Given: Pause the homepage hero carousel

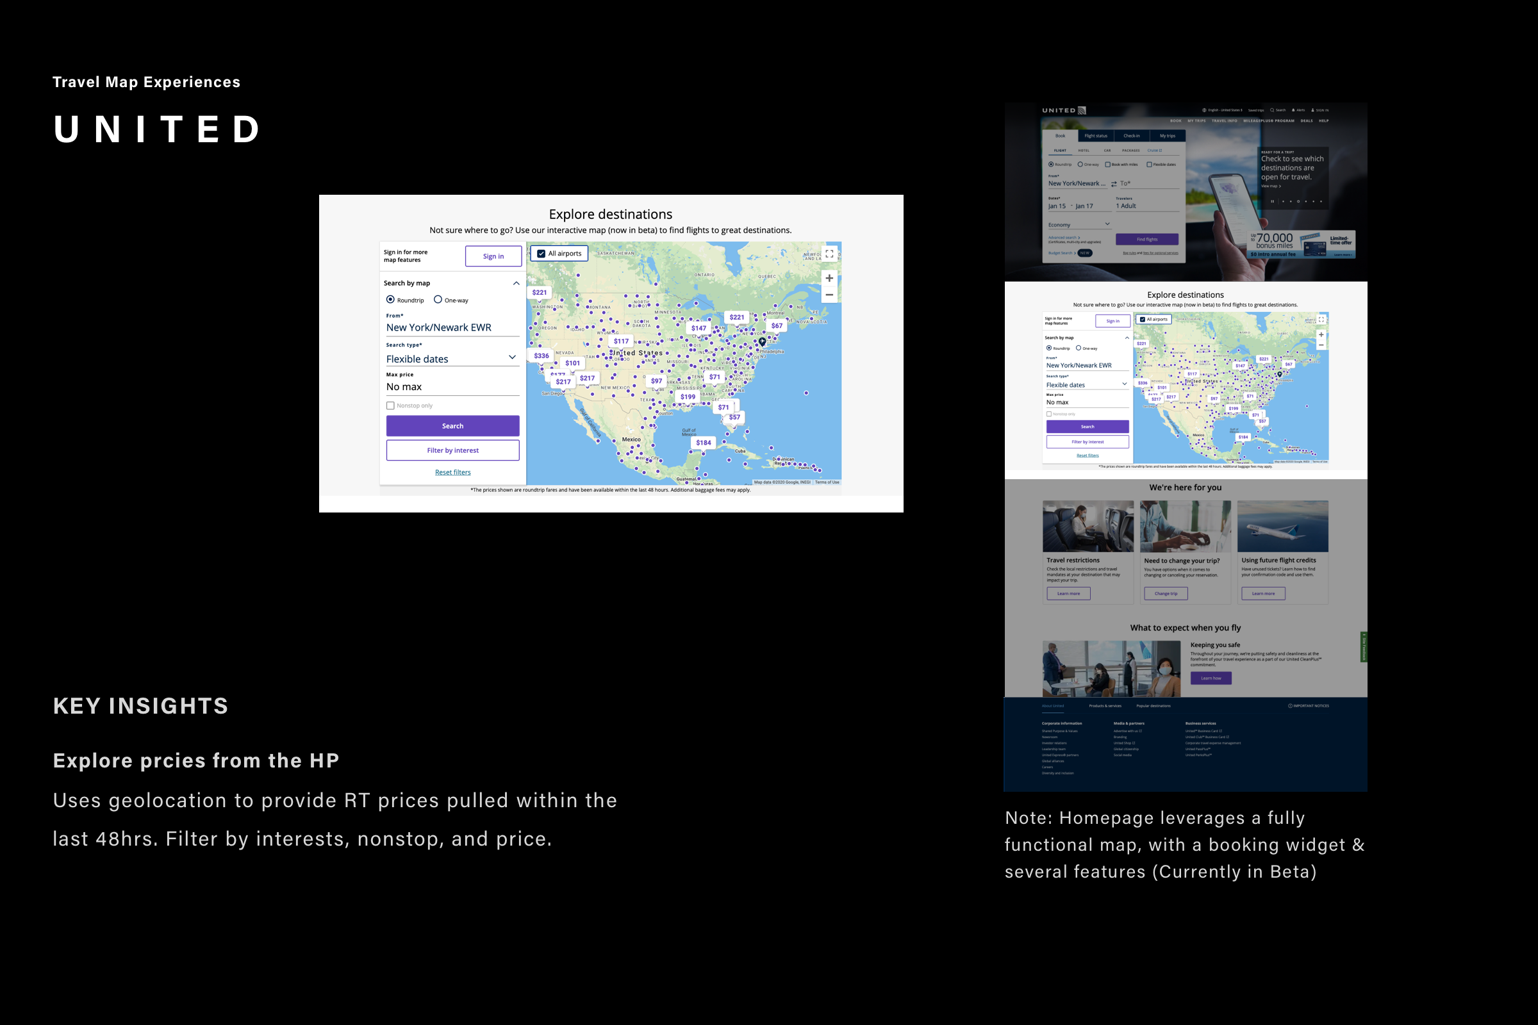Looking at the screenshot, I should click(x=1272, y=201).
